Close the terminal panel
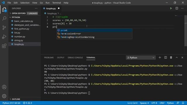 point(182,58)
